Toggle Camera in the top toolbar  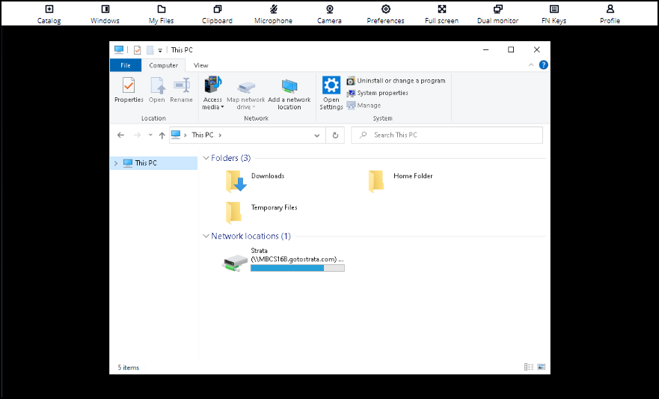tap(329, 14)
